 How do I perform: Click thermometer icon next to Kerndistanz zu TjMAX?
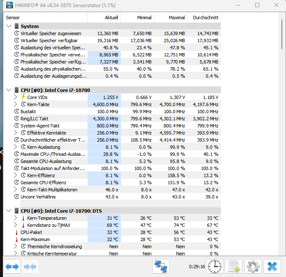pyautogui.click(x=23, y=225)
